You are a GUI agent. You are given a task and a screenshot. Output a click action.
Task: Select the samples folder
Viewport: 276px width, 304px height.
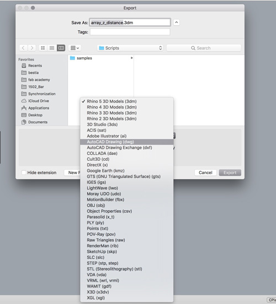click(101, 58)
